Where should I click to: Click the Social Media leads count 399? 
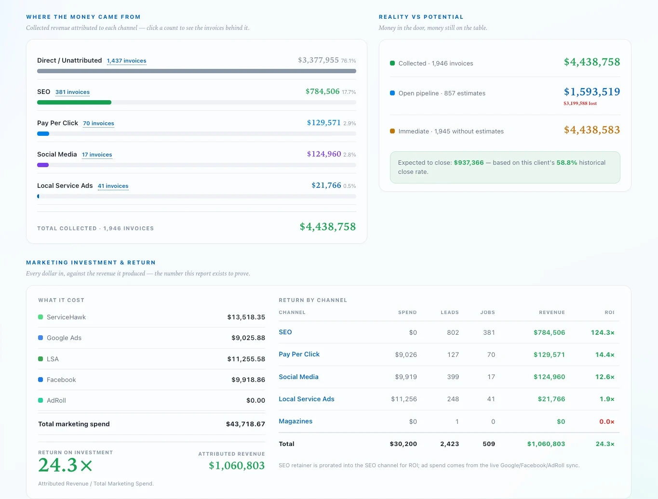(x=453, y=377)
